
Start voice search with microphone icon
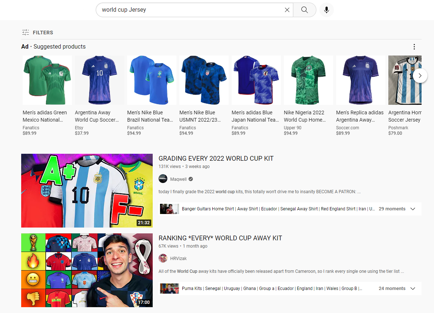click(x=326, y=10)
